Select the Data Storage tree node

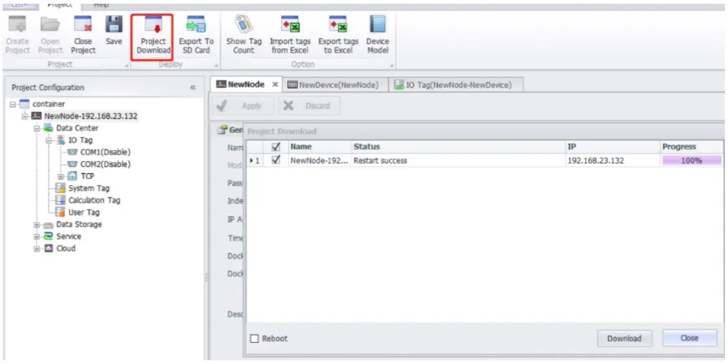(x=79, y=225)
